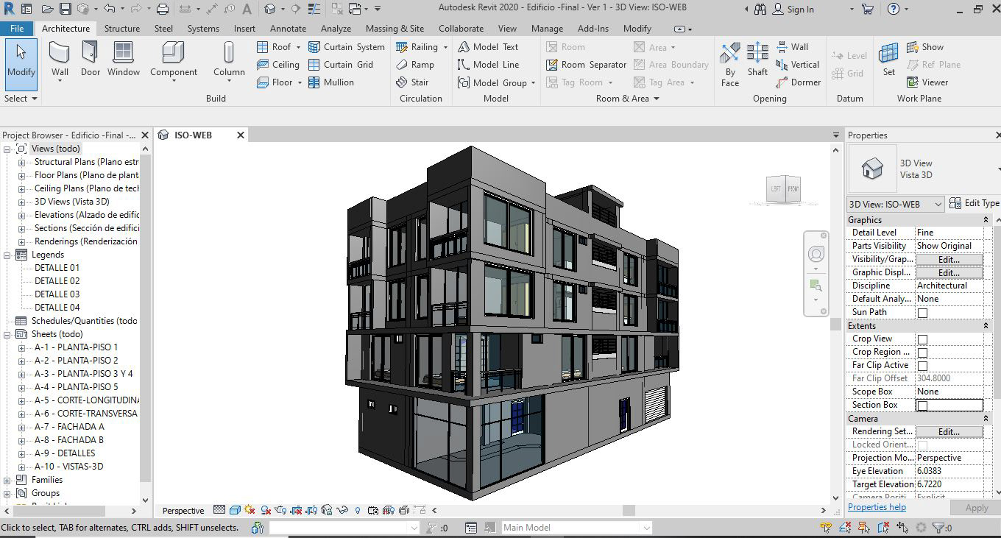Select the Ramp tool
1001x538 pixels.
tap(415, 65)
